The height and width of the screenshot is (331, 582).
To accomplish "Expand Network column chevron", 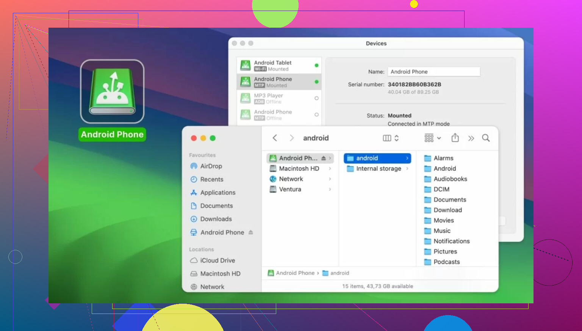I will [x=330, y=179].
